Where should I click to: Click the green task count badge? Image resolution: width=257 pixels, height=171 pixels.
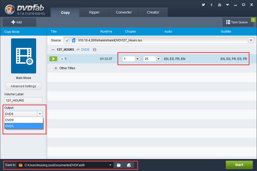tap(253, 20)
